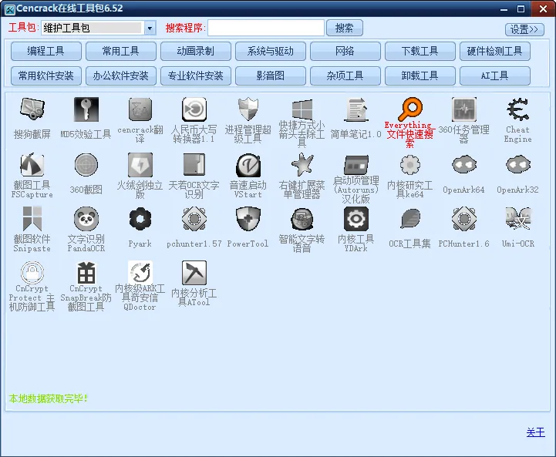Screen dimensions: 556x457
Task: Select 影音图 category button
Action: point(271,76)
